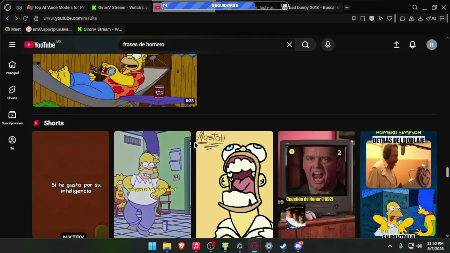This screenshot has width=450, height=253.
Task: Launch Brave browser from the taskbar
Action: click(x=181, y=246)
